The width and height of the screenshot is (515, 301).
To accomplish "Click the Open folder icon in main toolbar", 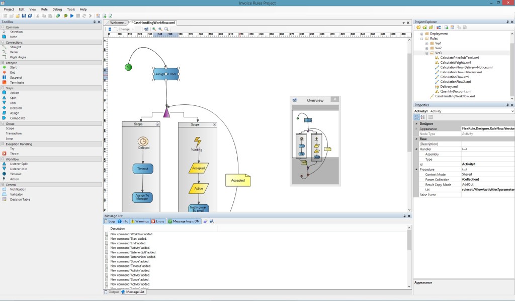I will pos(18,16).
